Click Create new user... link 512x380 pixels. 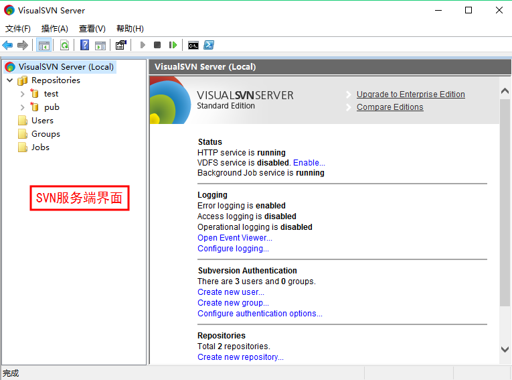231,292
